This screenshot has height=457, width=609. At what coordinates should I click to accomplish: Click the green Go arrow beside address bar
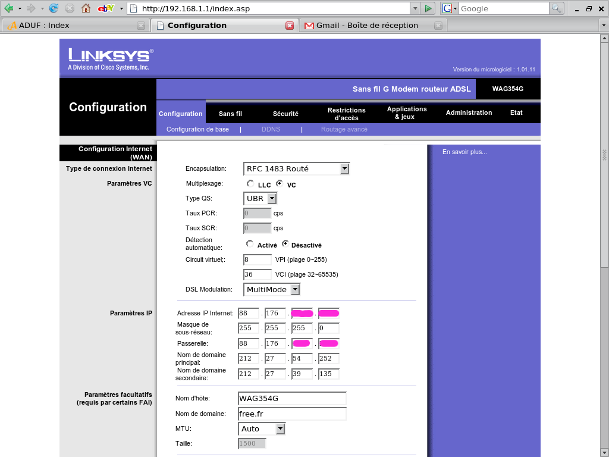(428, 8)
